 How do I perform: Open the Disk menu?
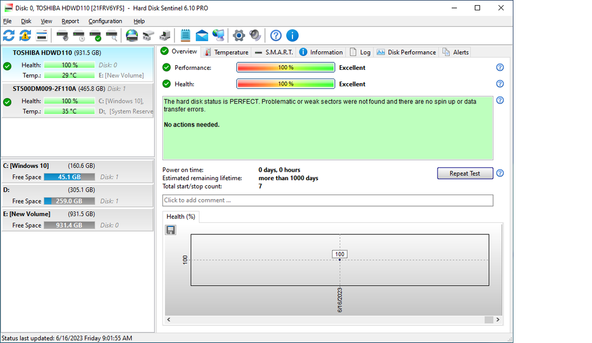click(26, 21)
